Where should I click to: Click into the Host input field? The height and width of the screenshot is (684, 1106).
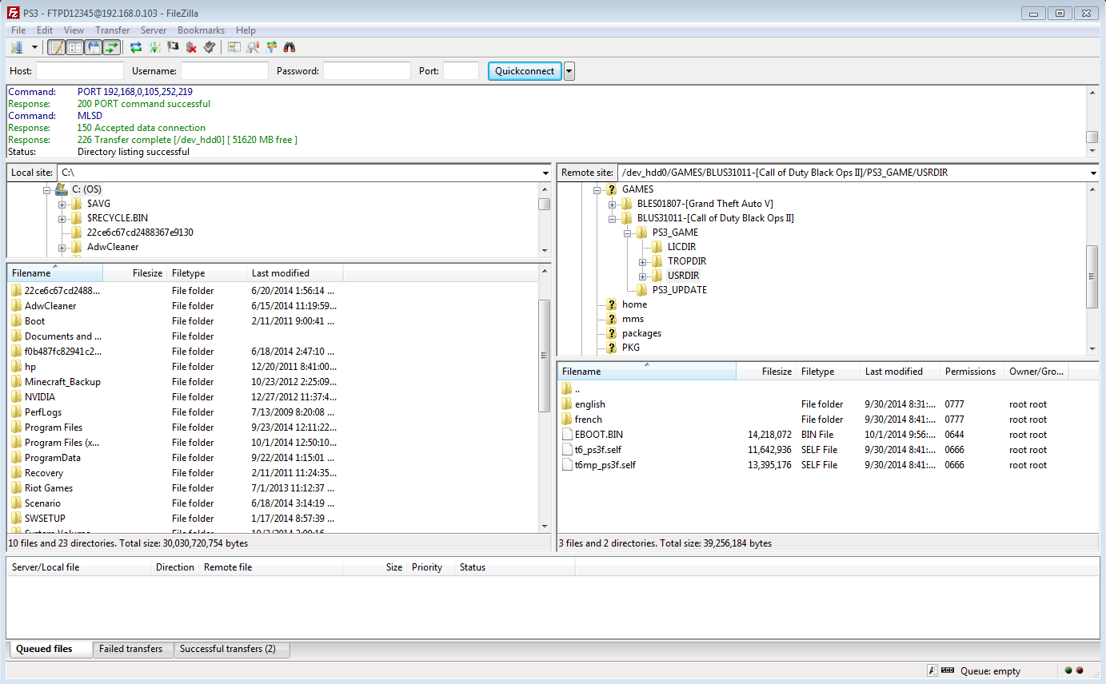point(80,71)
